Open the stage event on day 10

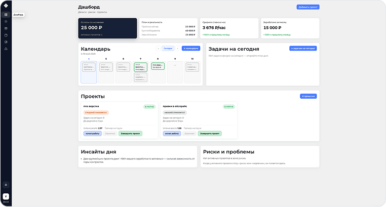[192, 67]
